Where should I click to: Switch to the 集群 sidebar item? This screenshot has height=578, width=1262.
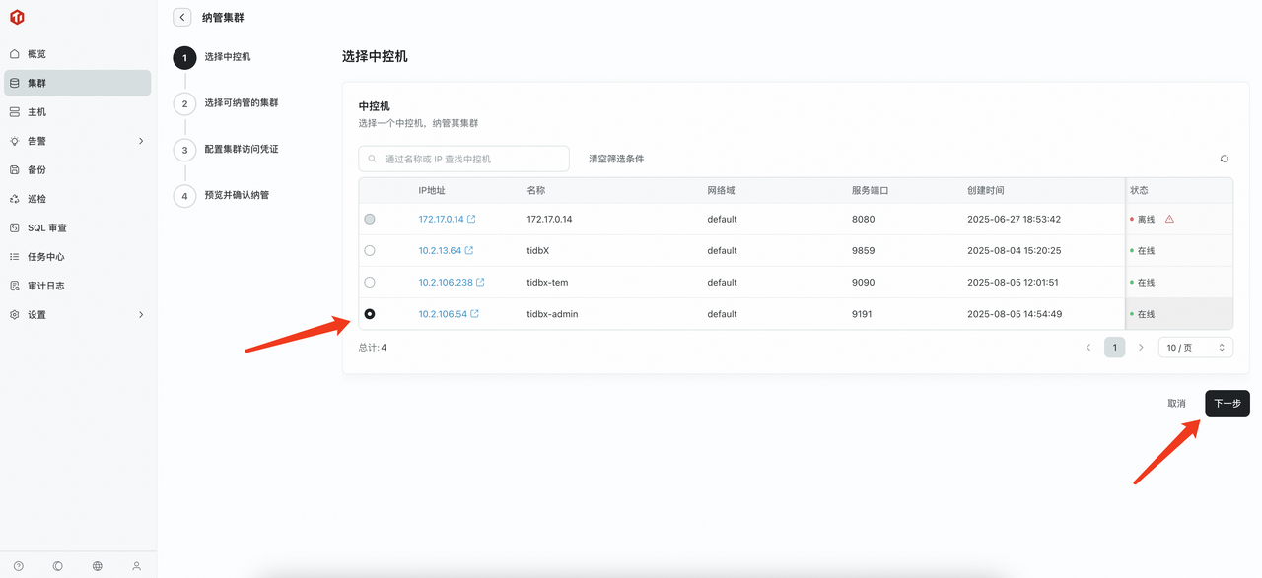77,83
